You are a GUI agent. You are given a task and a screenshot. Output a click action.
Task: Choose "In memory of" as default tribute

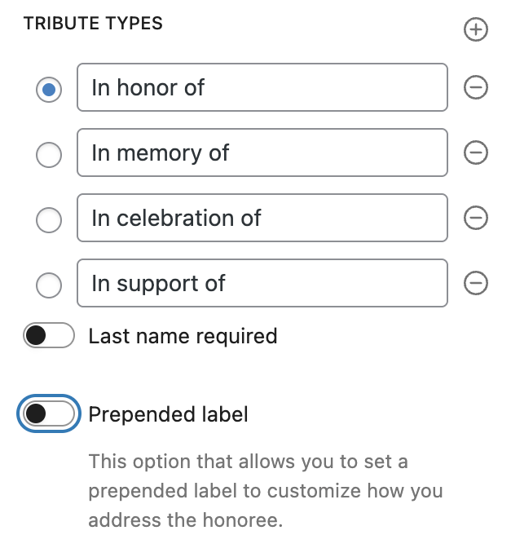point(49,154)
